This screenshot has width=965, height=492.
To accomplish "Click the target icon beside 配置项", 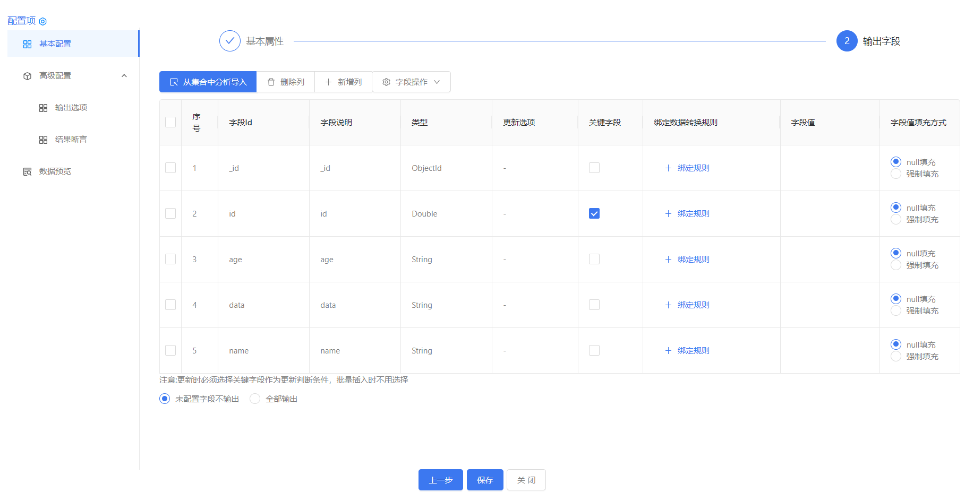I will (43, 21).
